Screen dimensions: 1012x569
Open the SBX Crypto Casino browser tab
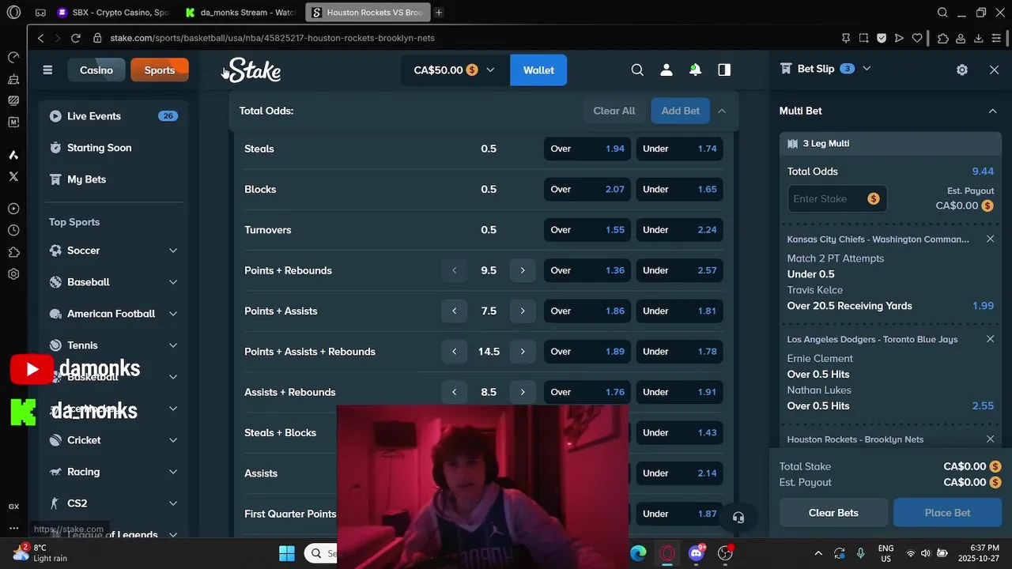coord(113,13)
